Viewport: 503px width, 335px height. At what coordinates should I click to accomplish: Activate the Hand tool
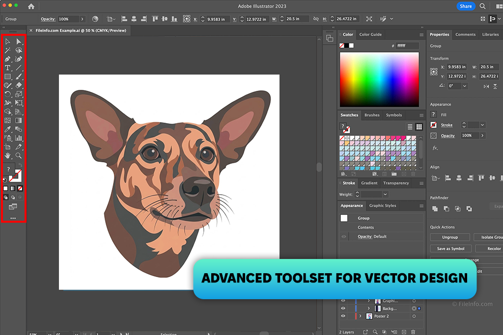click(8, 155)
